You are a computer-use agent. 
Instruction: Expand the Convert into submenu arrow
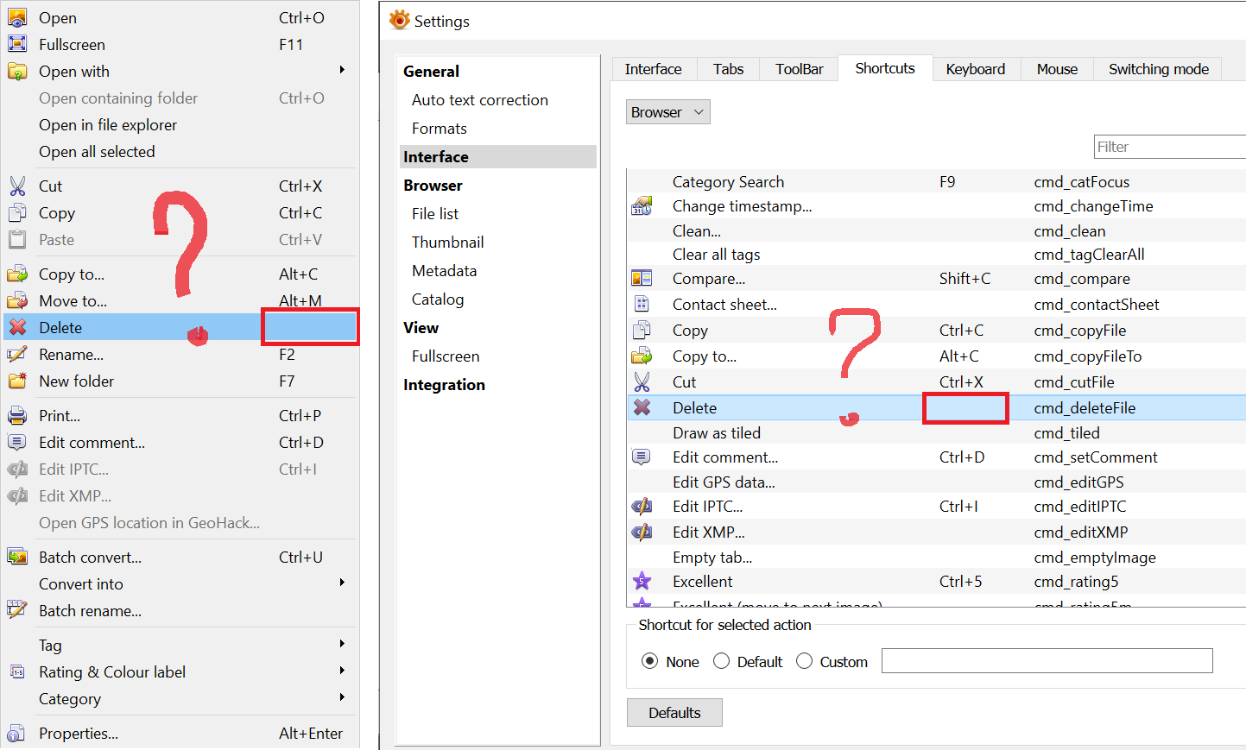(342, 583)
